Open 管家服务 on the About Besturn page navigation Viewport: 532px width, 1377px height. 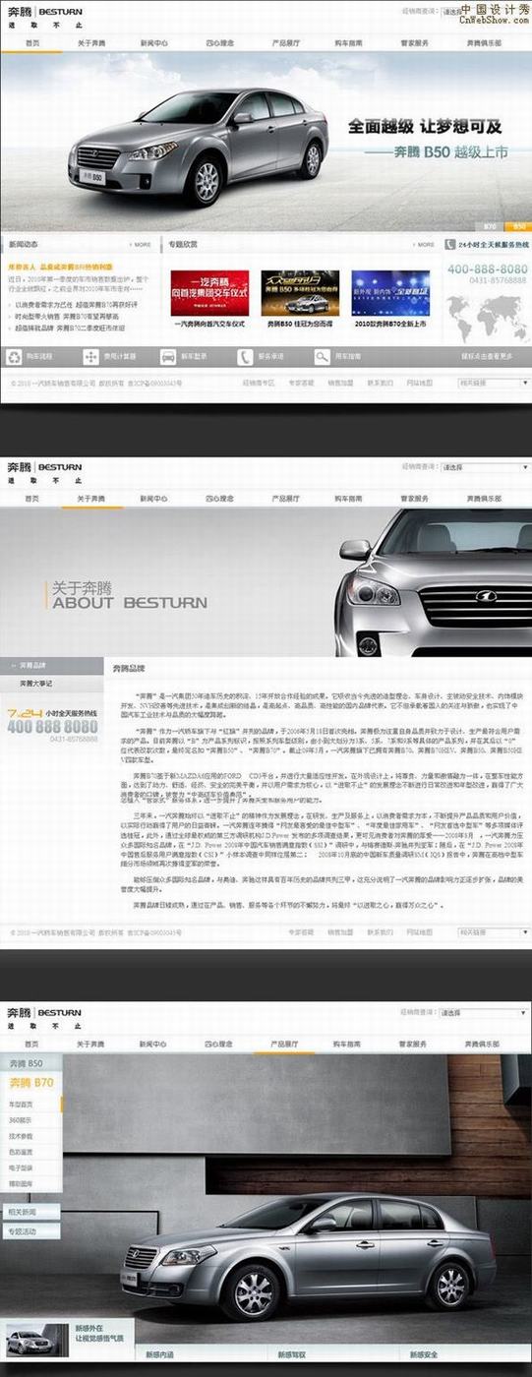pos(414,499)
